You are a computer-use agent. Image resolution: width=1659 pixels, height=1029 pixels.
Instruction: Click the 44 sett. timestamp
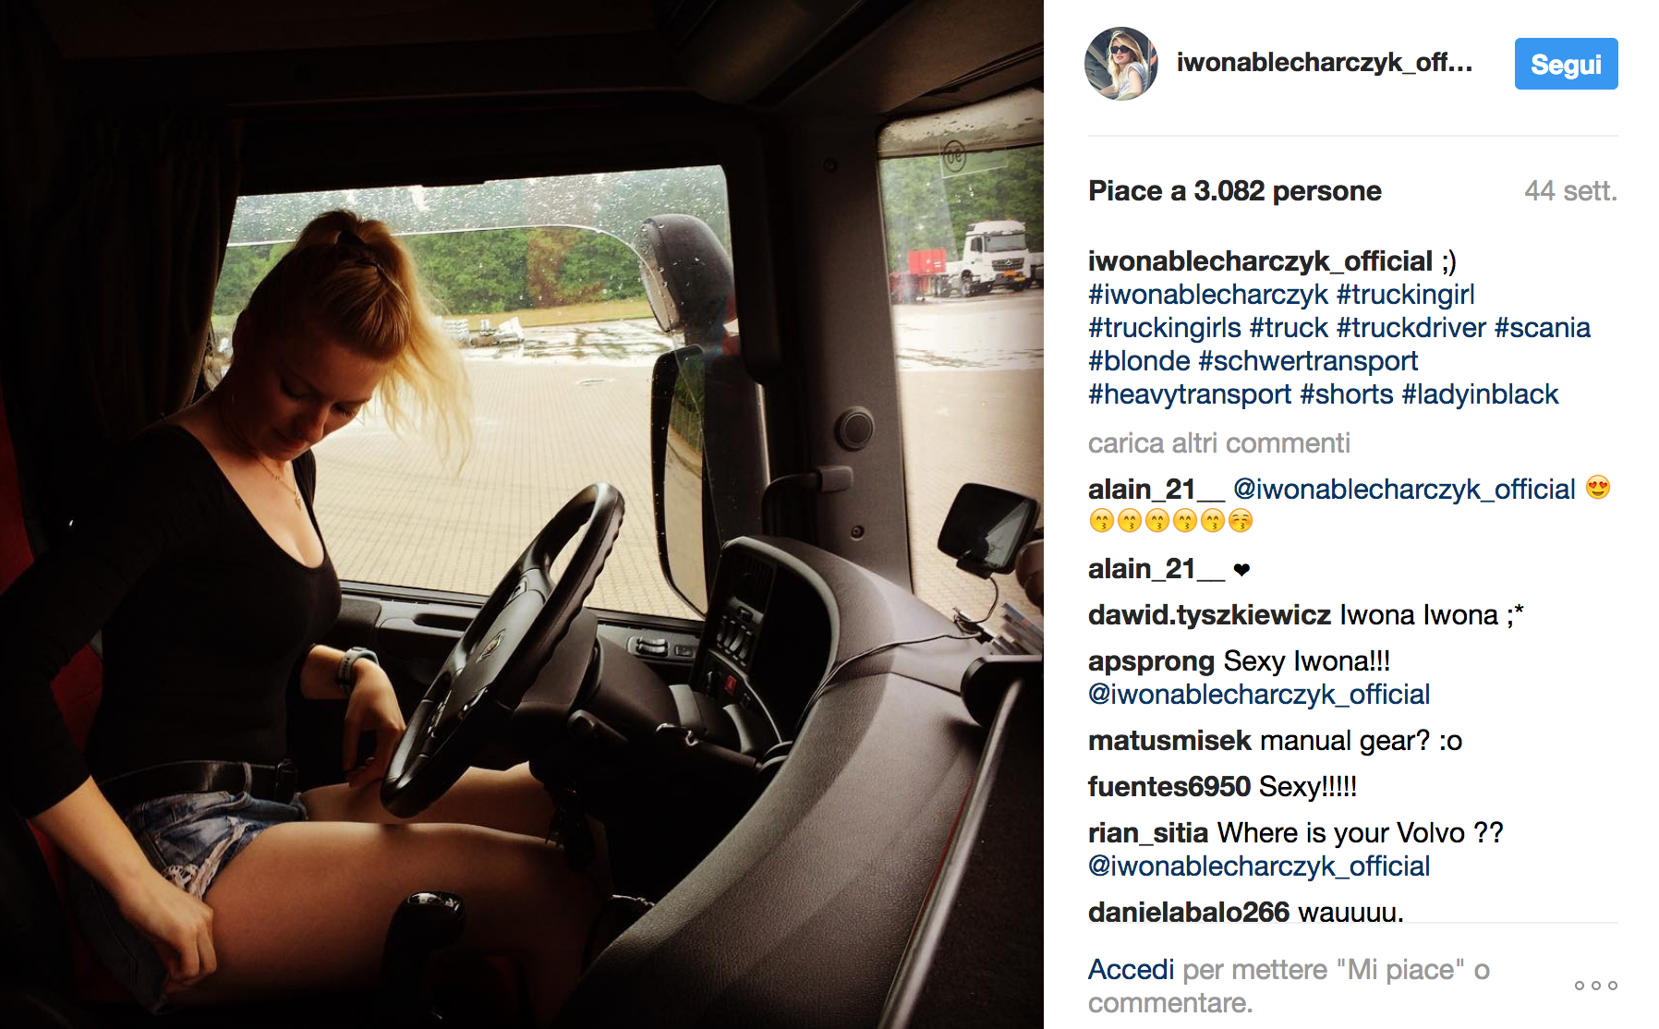[1570, 191]
